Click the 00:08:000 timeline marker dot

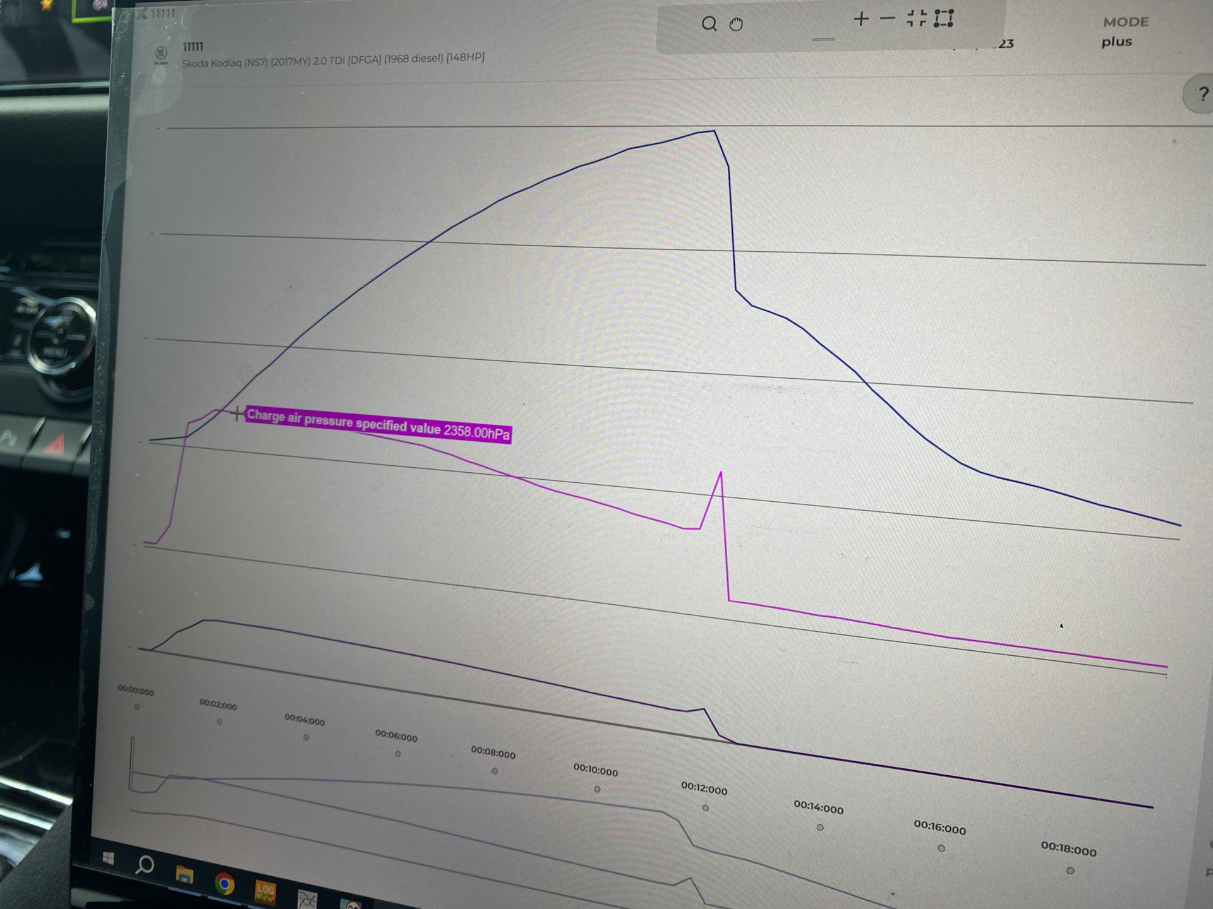click(495, 771)
